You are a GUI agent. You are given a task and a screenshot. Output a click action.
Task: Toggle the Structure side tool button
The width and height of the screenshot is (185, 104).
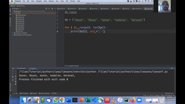[10, 22]
